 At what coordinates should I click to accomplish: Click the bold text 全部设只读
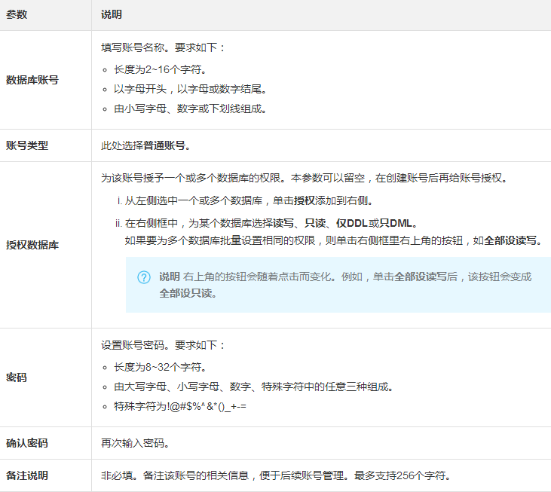pos(186,293)
